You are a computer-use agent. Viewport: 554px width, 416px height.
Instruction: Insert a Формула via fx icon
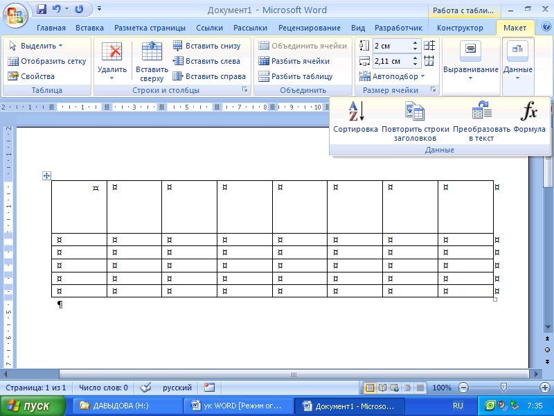pyautogui.click(x=529, y=116)
